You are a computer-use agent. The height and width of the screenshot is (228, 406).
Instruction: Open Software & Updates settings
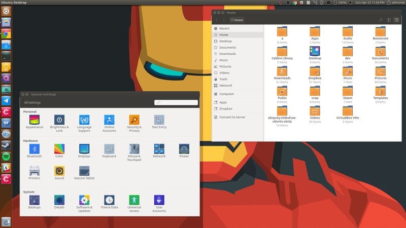(x=84, y=204)
